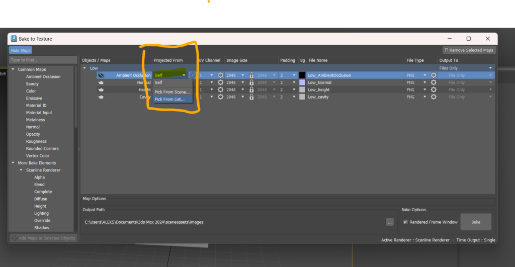Choose Pick From List... in the dropdown
515x267 pixels.
[169, 99]
